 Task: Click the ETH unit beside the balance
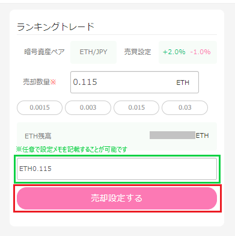tap(203, 135)
